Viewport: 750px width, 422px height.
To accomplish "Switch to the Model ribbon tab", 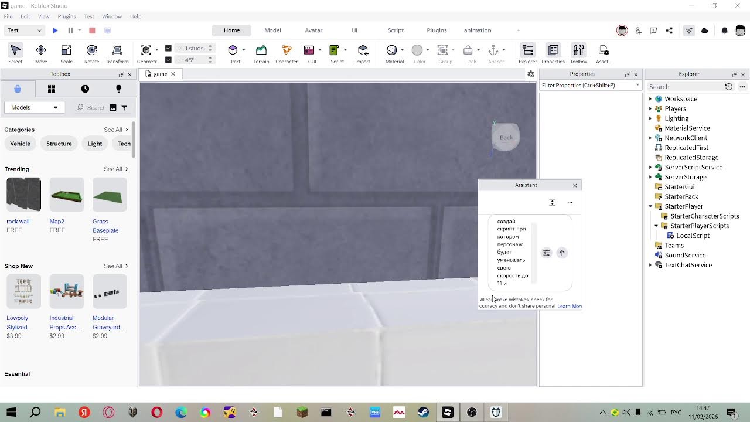I will point(272,30).
